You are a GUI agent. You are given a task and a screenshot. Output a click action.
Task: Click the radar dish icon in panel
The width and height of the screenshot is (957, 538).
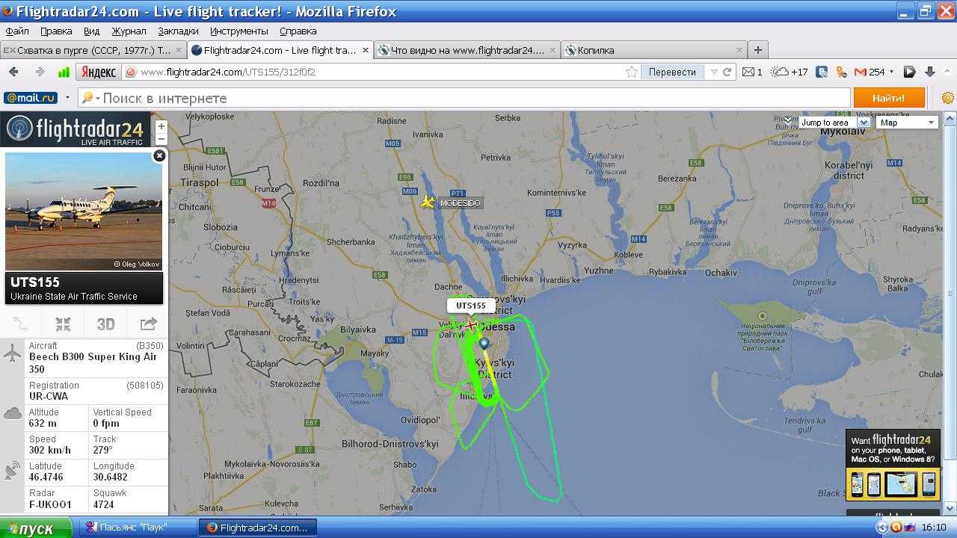click(x=13, y=470)
